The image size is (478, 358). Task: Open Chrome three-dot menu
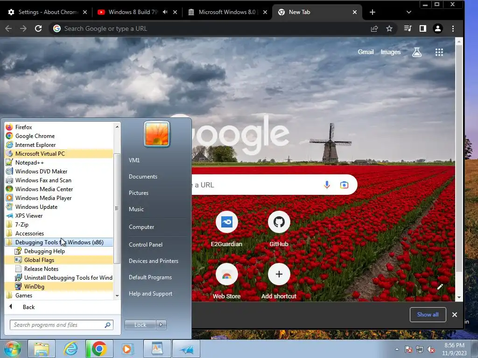pyautogui.click(x=453, y=28)
